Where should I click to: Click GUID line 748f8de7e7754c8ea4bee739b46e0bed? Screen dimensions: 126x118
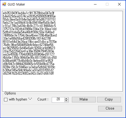click(30, 35)
